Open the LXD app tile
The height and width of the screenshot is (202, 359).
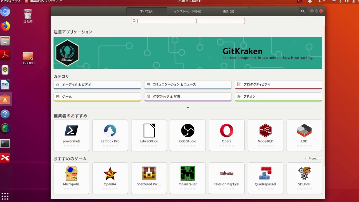click(304, 135)
